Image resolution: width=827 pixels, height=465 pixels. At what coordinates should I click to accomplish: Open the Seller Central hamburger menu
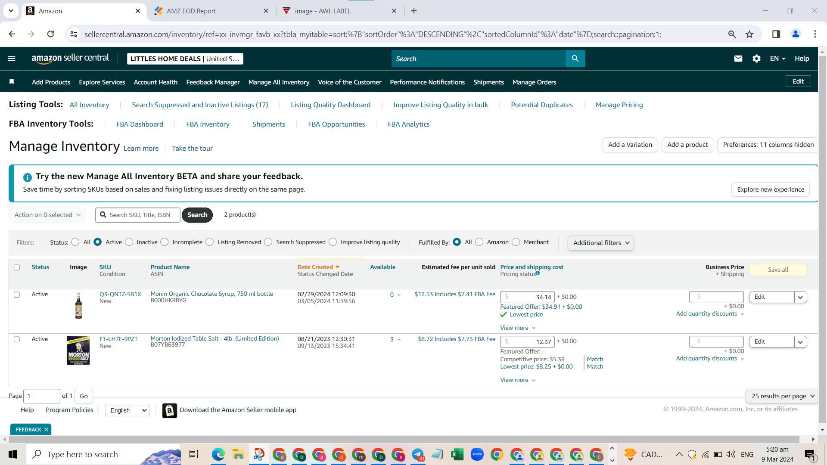12,59
